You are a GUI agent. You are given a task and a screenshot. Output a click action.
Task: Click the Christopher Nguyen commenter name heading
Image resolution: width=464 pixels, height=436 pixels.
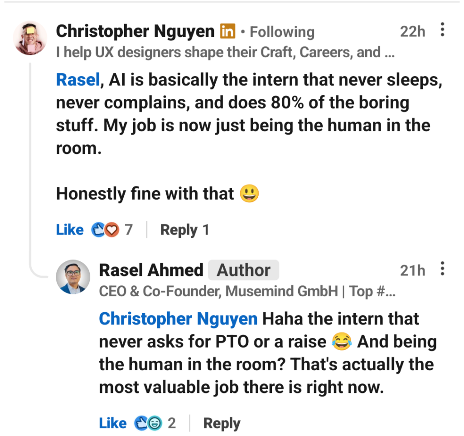135,32
